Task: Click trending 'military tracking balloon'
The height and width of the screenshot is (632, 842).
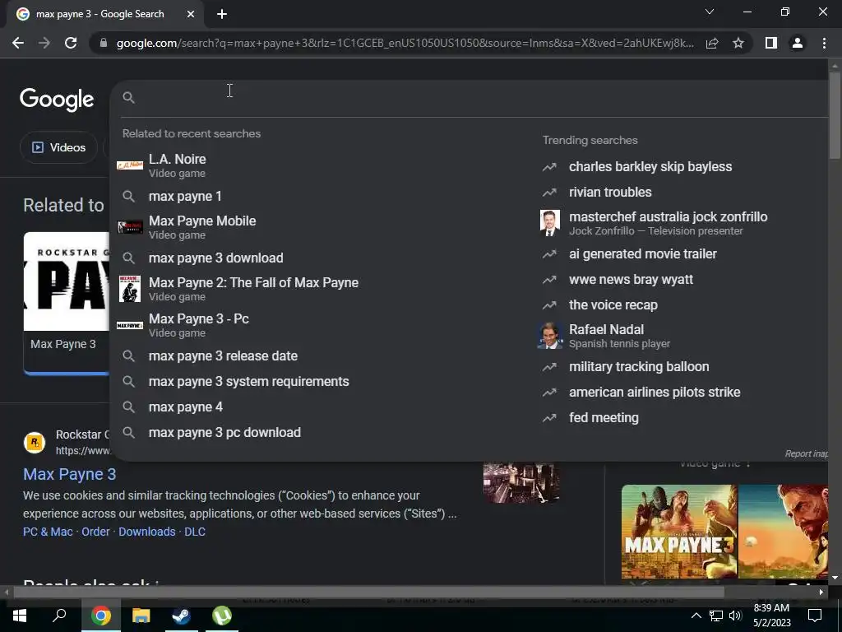Action: click(x=639, y=366)
